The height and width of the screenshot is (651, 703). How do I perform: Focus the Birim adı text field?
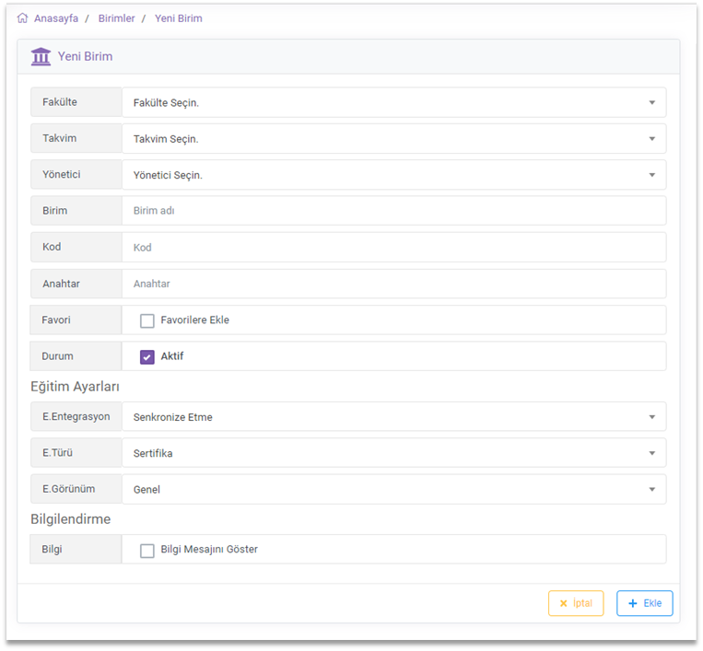pyautogui.click(x=393, y=211)
